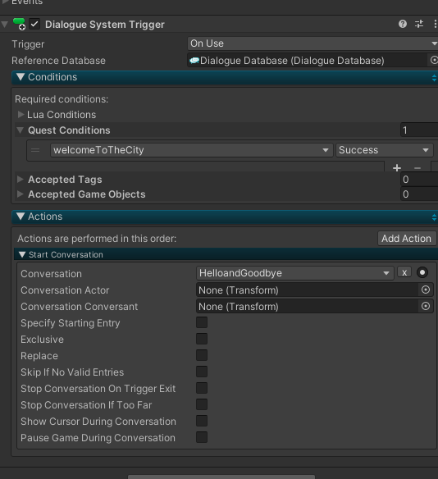Open the Success quest state dropdown
This screenshot has width=438, height=479.
point(384,150)
